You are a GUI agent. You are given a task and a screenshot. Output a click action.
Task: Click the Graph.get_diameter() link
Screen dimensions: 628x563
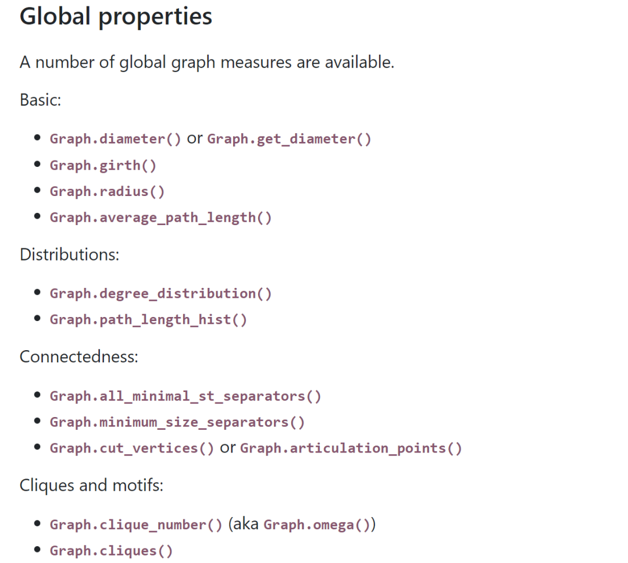(289, 139)
